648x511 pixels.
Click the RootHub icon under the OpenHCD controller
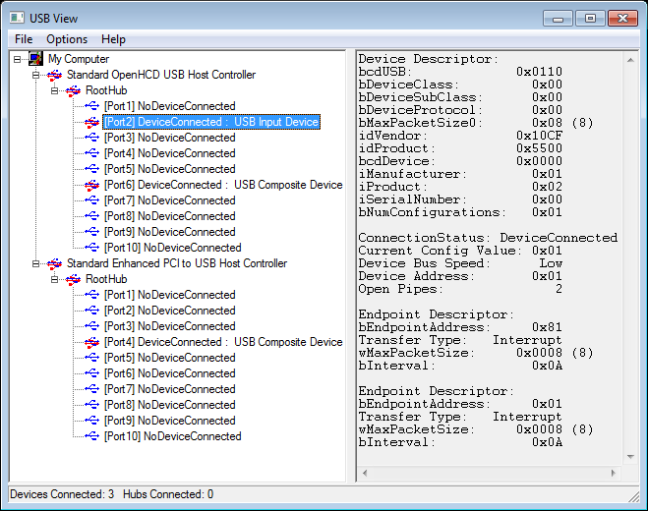[73, 90]
